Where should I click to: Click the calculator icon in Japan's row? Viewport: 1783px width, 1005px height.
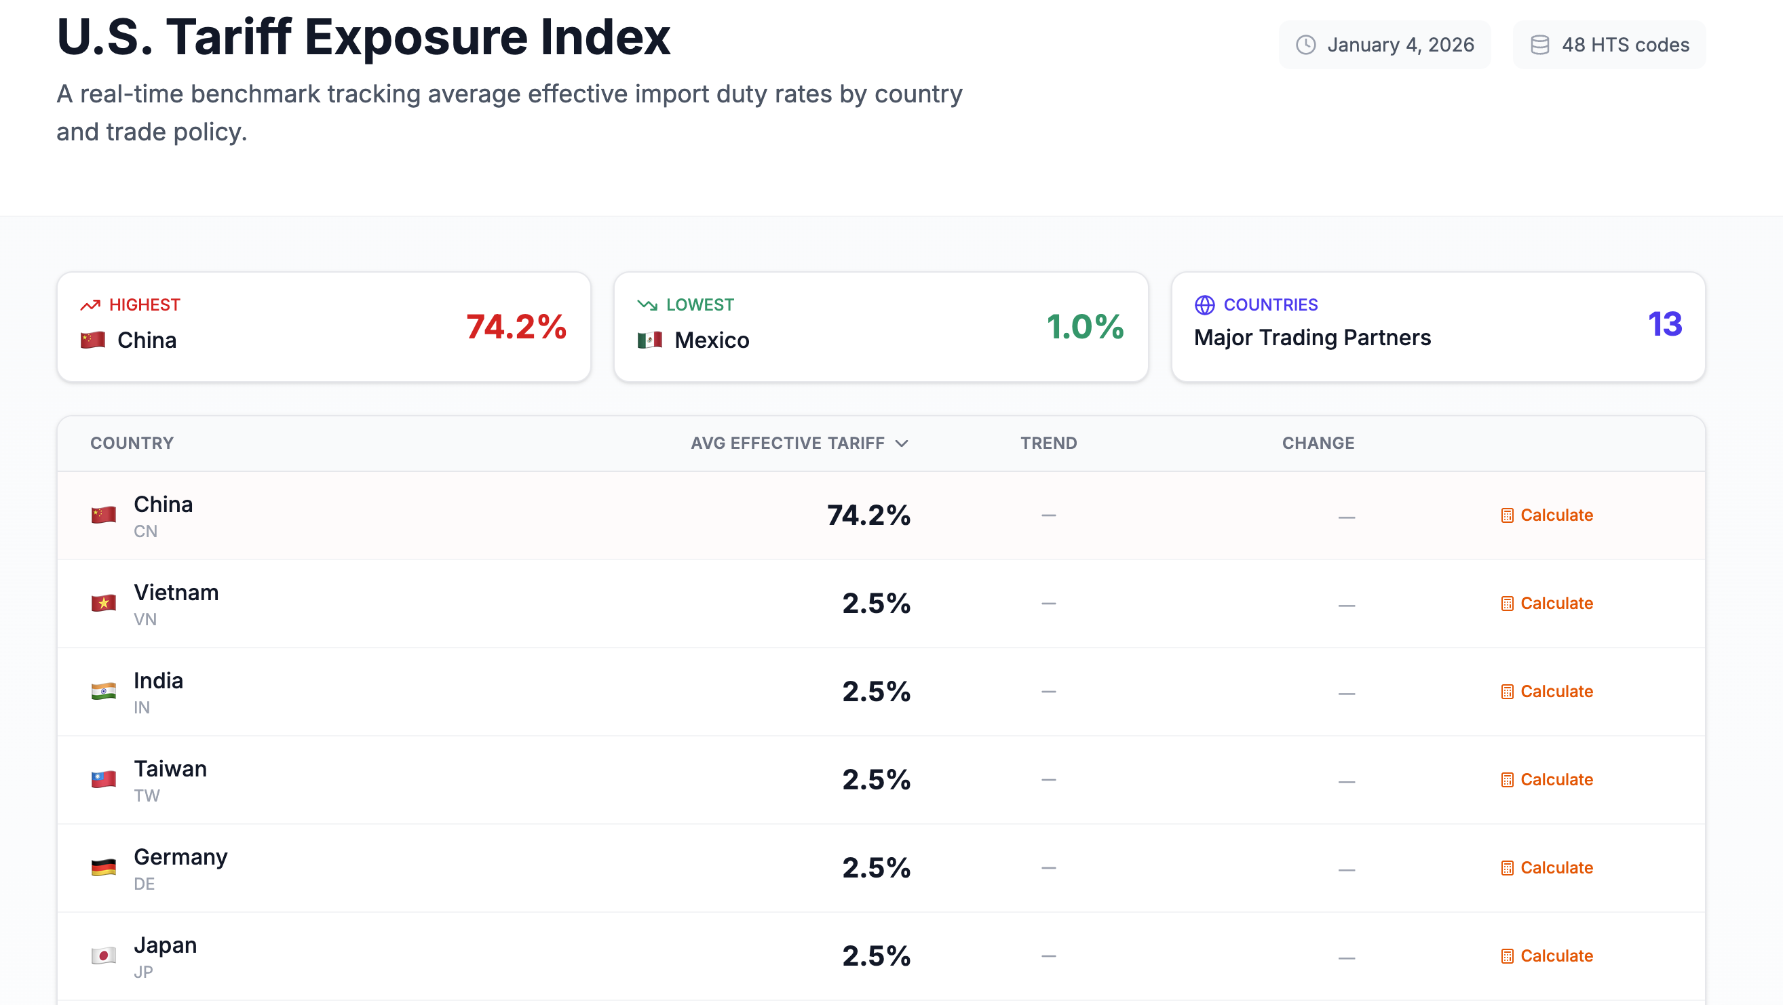click(1507, 956)
